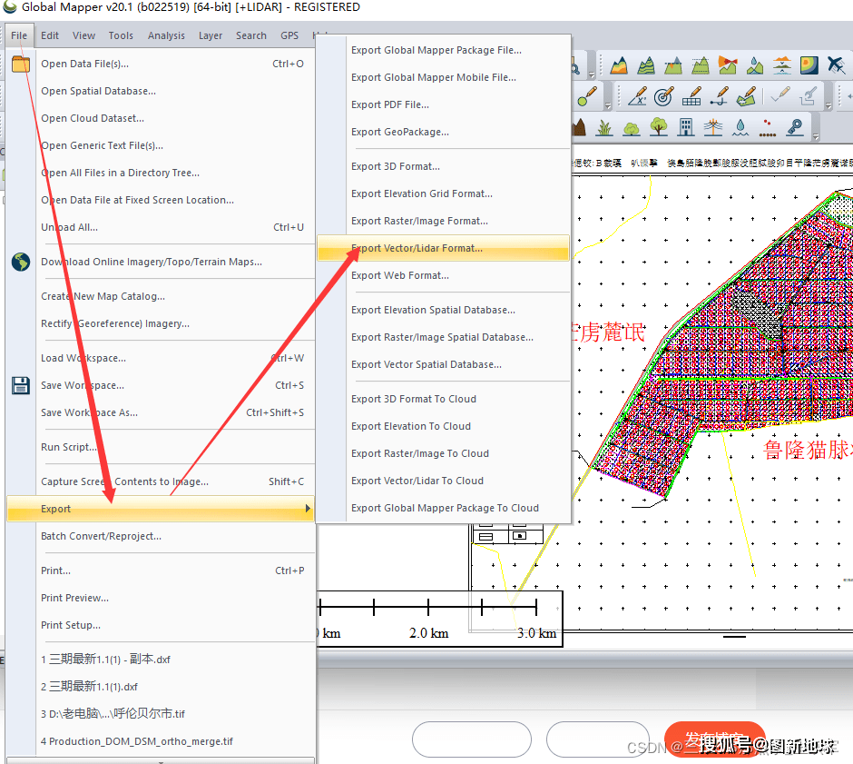Click the target range ring digitizer icon

pyautogui.click(x=664, y=96)
